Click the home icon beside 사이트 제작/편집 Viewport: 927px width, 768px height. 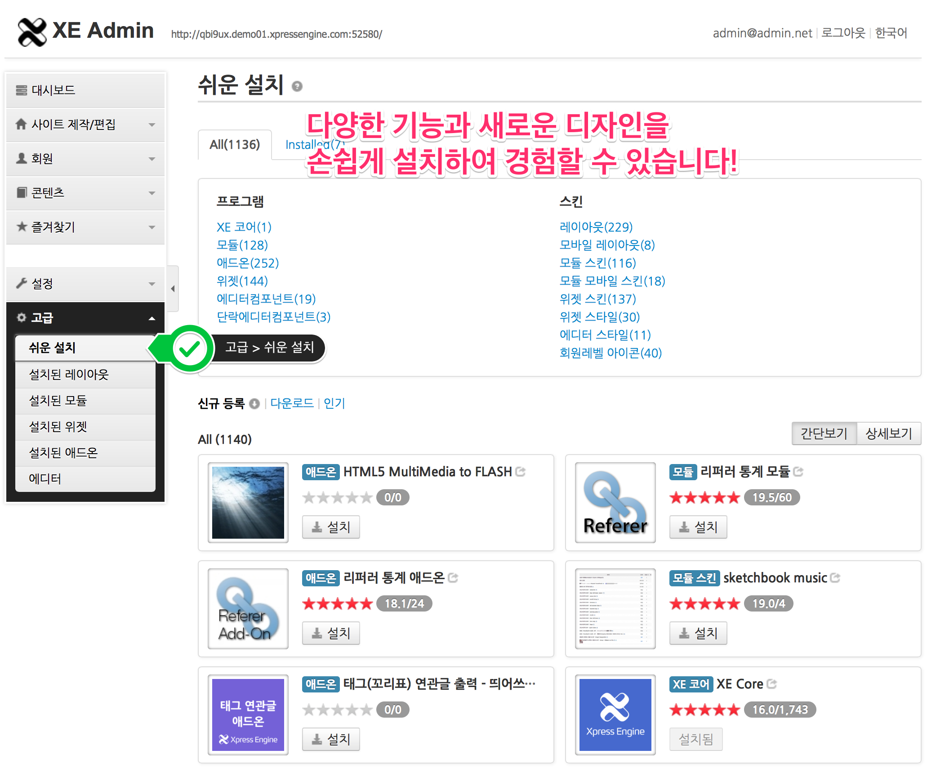point(21,125)
